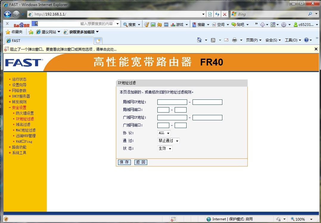
Task: Click the Bing search magnifier icon
Action: coord(310,14)
